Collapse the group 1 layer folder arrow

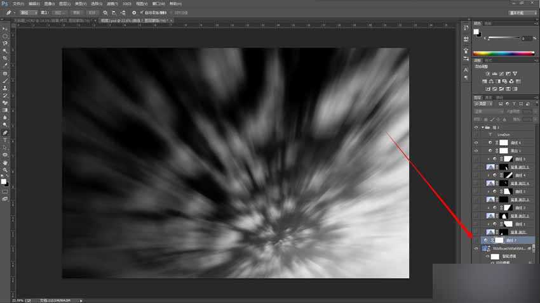pyautogui.click(x=483, y=127)
